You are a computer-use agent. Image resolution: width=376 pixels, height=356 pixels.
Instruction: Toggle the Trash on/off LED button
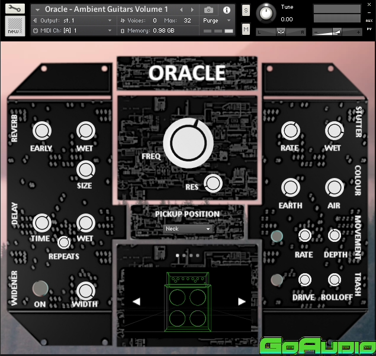click(277, 280)
